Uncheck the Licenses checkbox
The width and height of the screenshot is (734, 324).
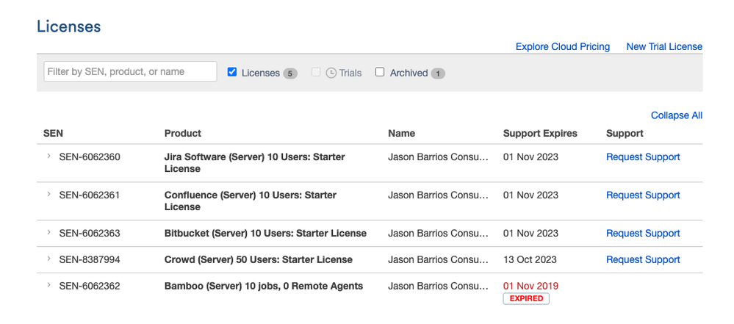pos(231,72)
